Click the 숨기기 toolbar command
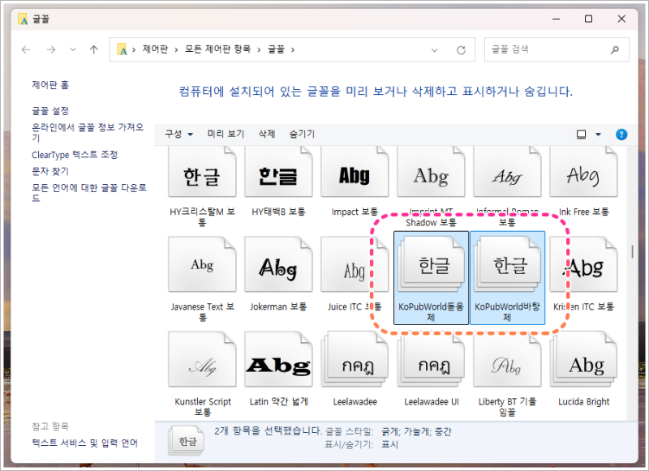 click(302, 134)
